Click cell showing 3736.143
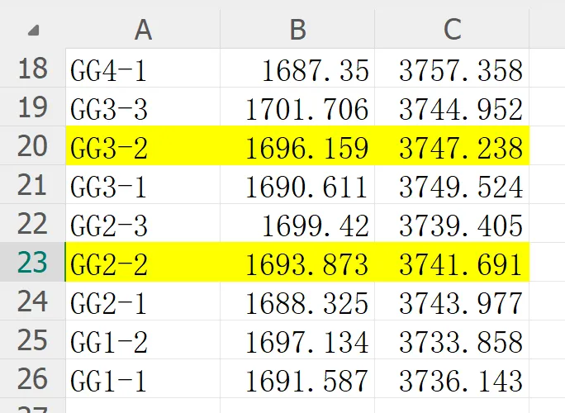565x413 pixels. point(452,379)
